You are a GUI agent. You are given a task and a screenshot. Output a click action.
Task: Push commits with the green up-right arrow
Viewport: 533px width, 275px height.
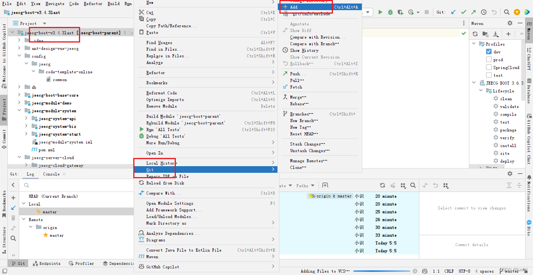[x=474, y=12]
